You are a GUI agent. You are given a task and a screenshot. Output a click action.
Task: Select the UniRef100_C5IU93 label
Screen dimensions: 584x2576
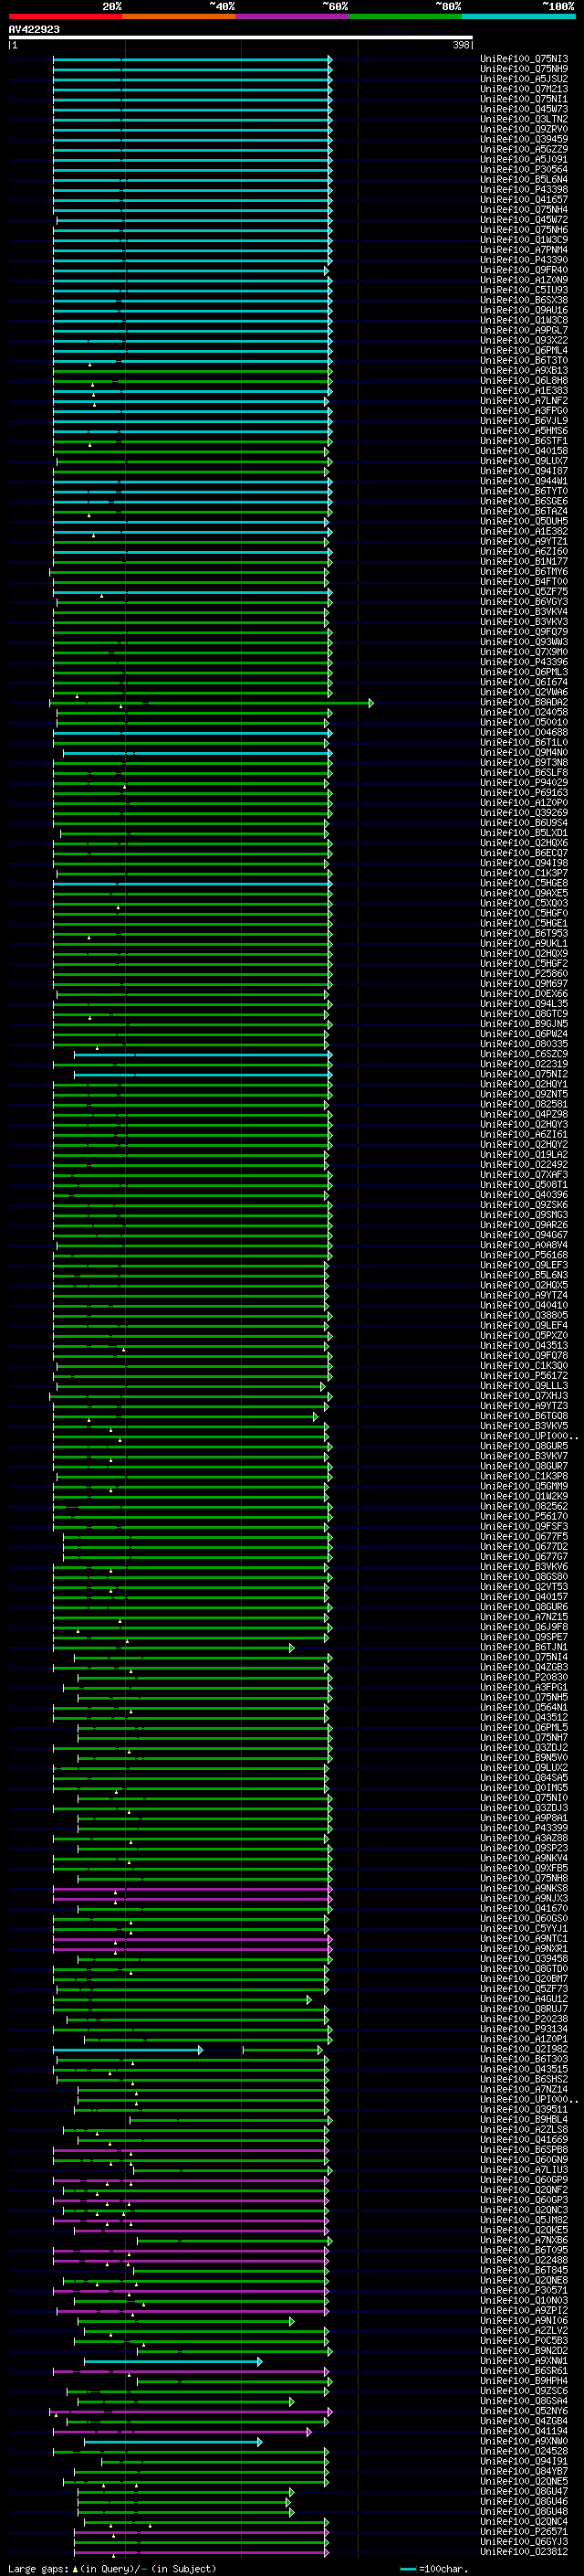[x=524, y=290]
